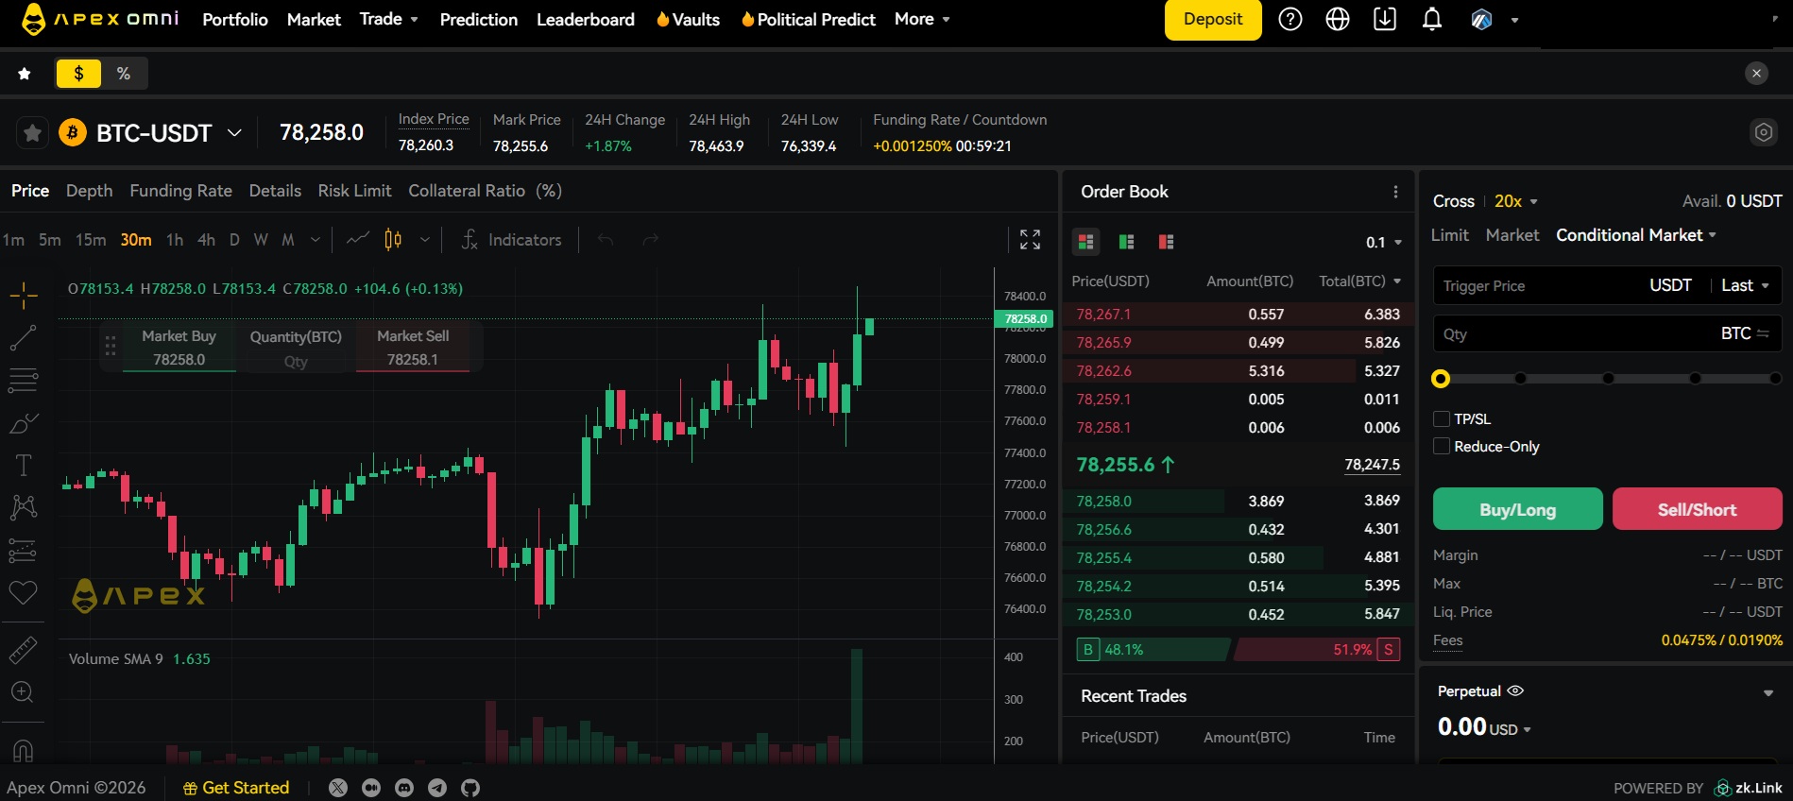Click the wallet account avatar icon
This screenshot has width=1793, height=801.
1481,20
